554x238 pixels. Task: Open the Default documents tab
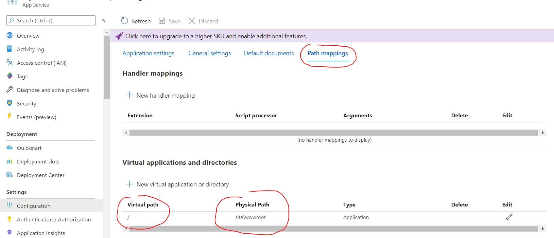click(269, 53)
